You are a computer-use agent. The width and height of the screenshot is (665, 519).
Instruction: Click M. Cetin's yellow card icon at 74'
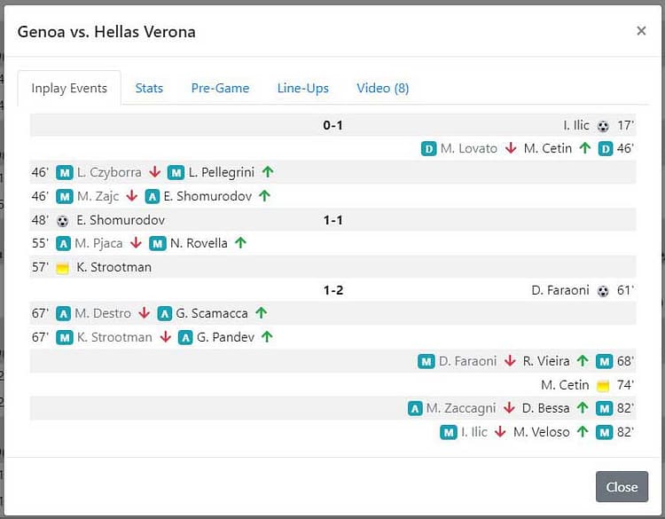(x=603, y=386)
